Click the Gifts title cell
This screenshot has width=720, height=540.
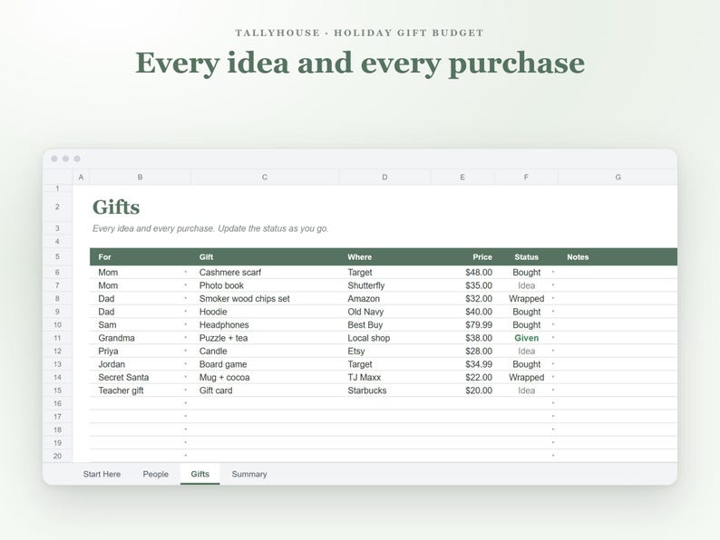point(116,207)
